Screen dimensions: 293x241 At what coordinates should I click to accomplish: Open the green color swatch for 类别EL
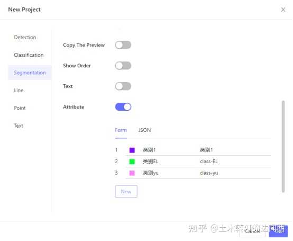[132, 162]
